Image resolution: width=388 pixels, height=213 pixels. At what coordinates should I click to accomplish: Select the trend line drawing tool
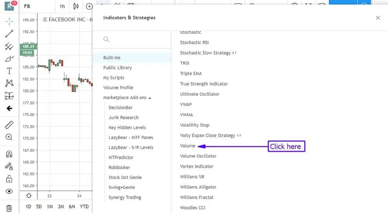[x=9, y=34]
